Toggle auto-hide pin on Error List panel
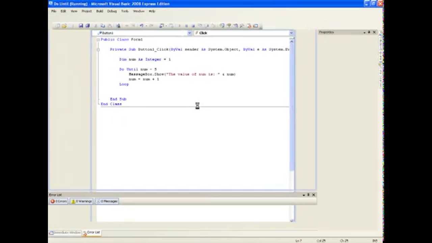The width and height of the screenshot is (432, 243). (x=308, y=195)
